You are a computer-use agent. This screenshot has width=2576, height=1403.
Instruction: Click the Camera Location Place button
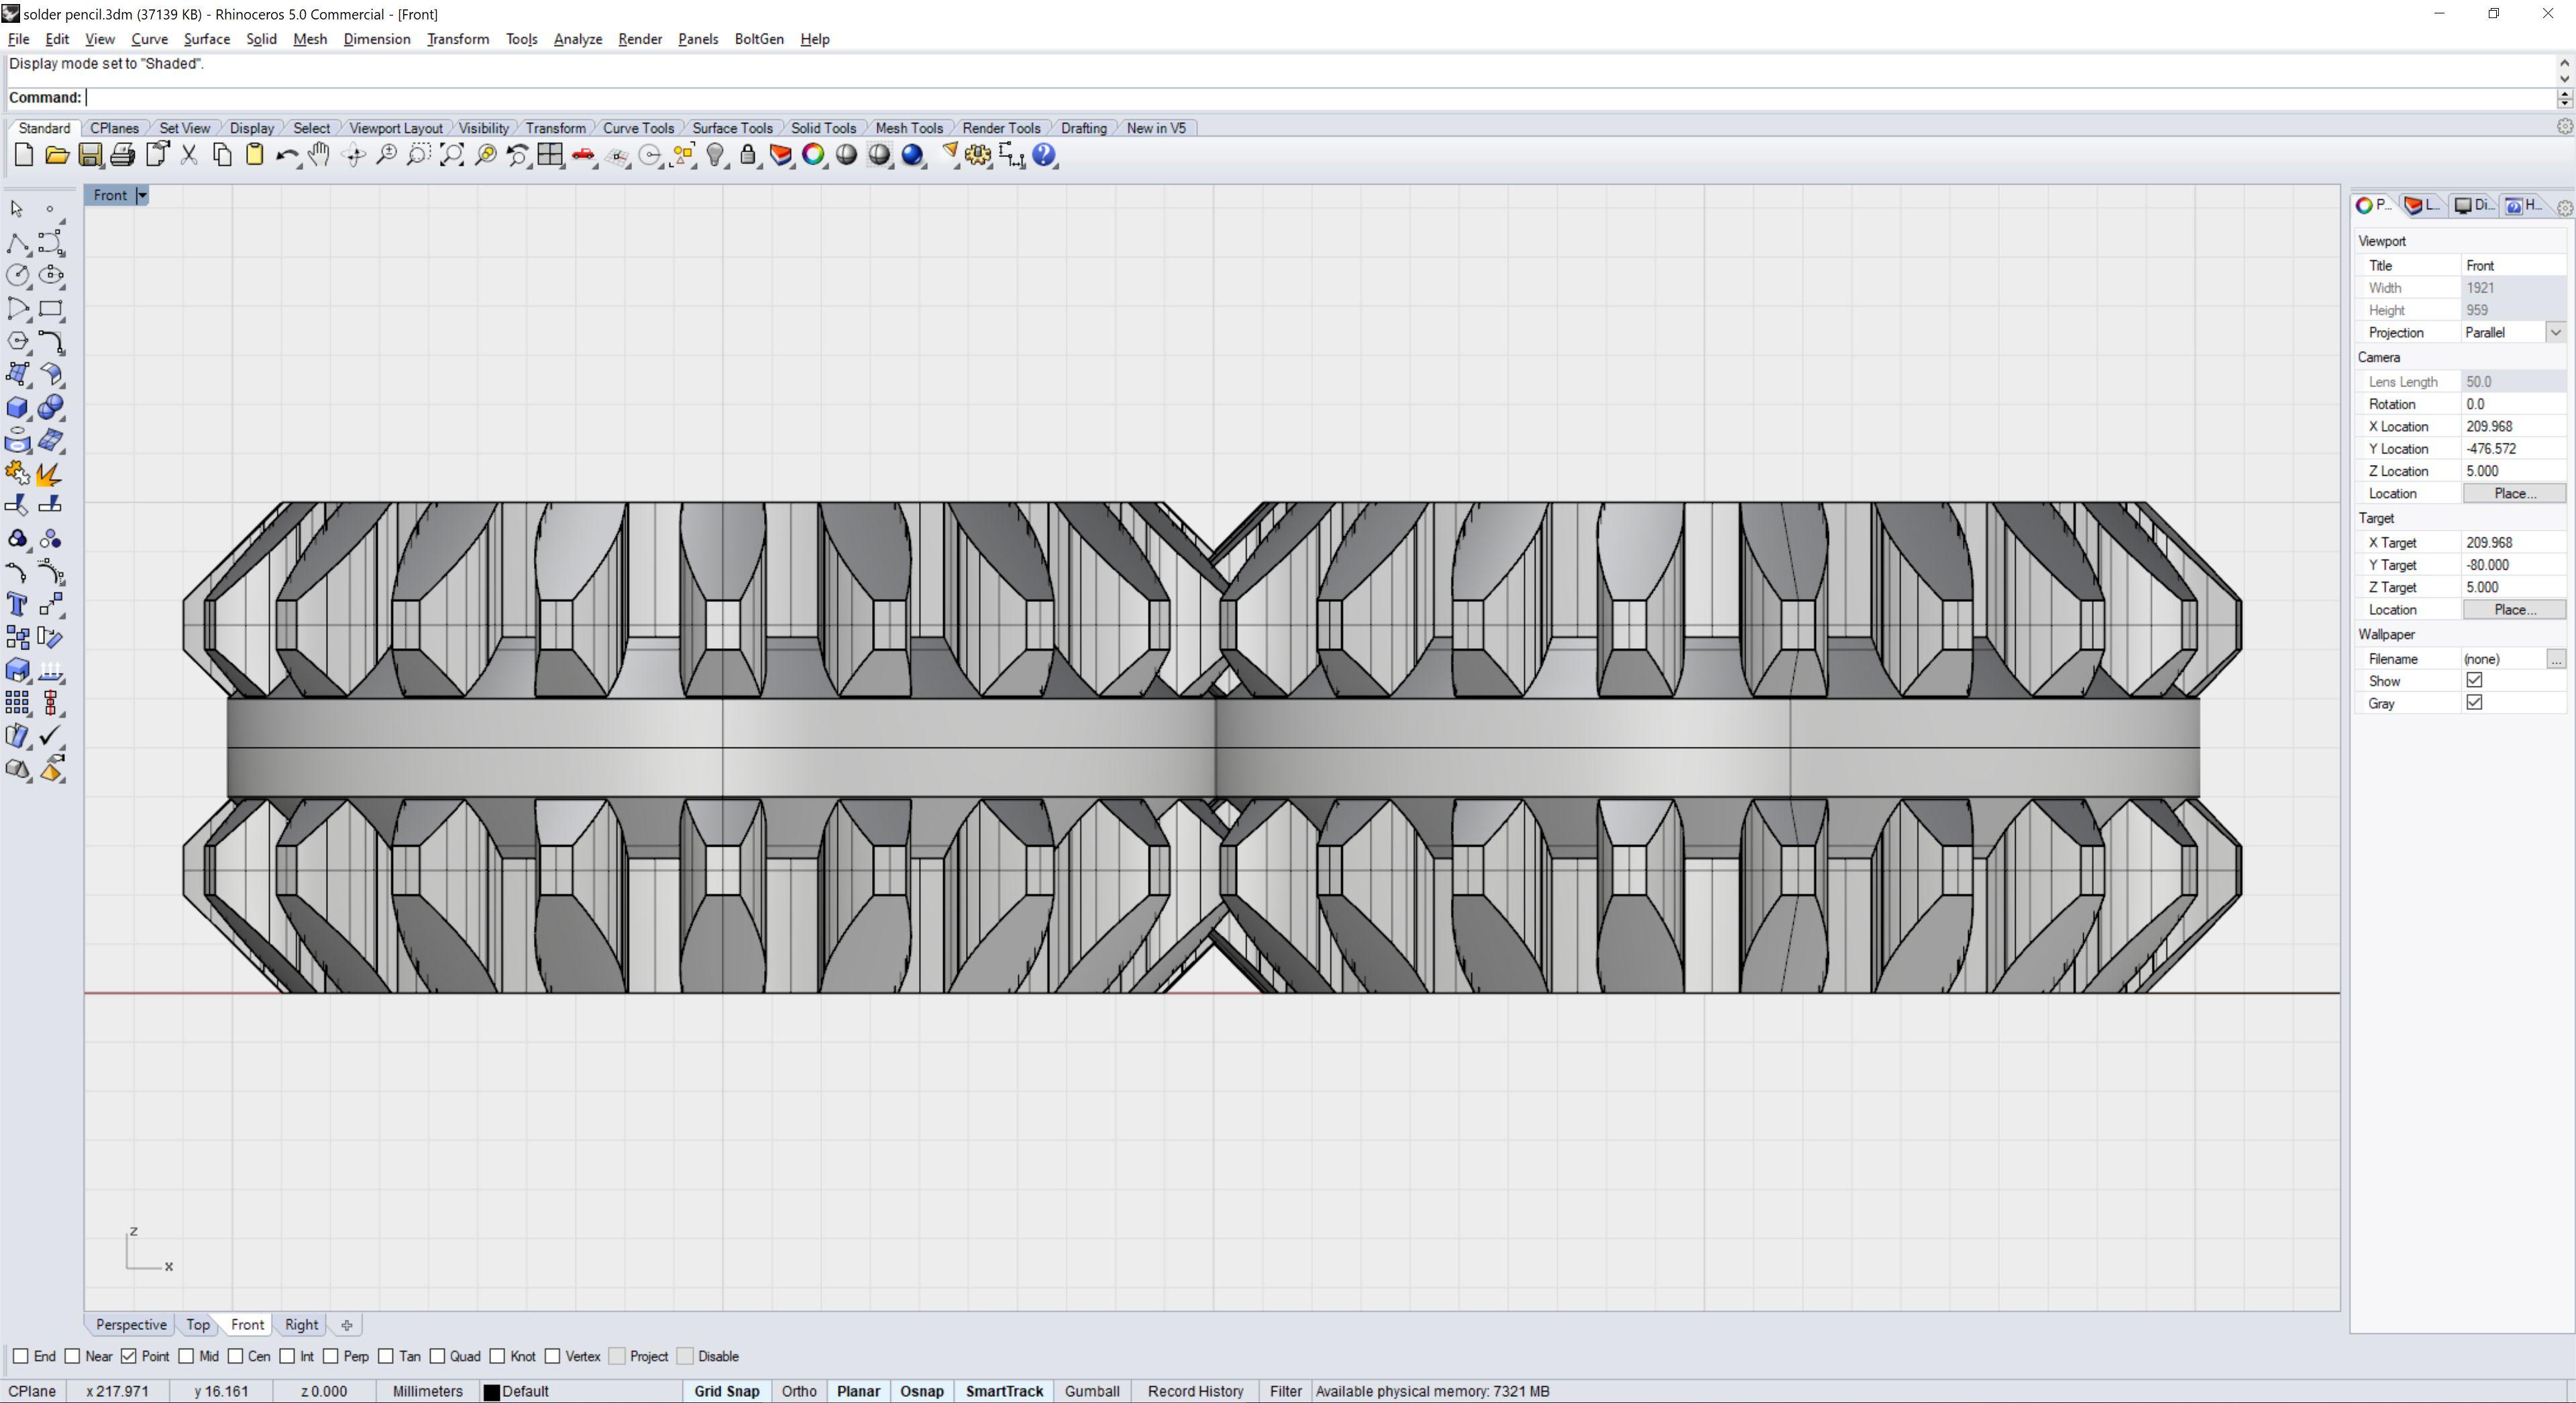coord(2514,493)
